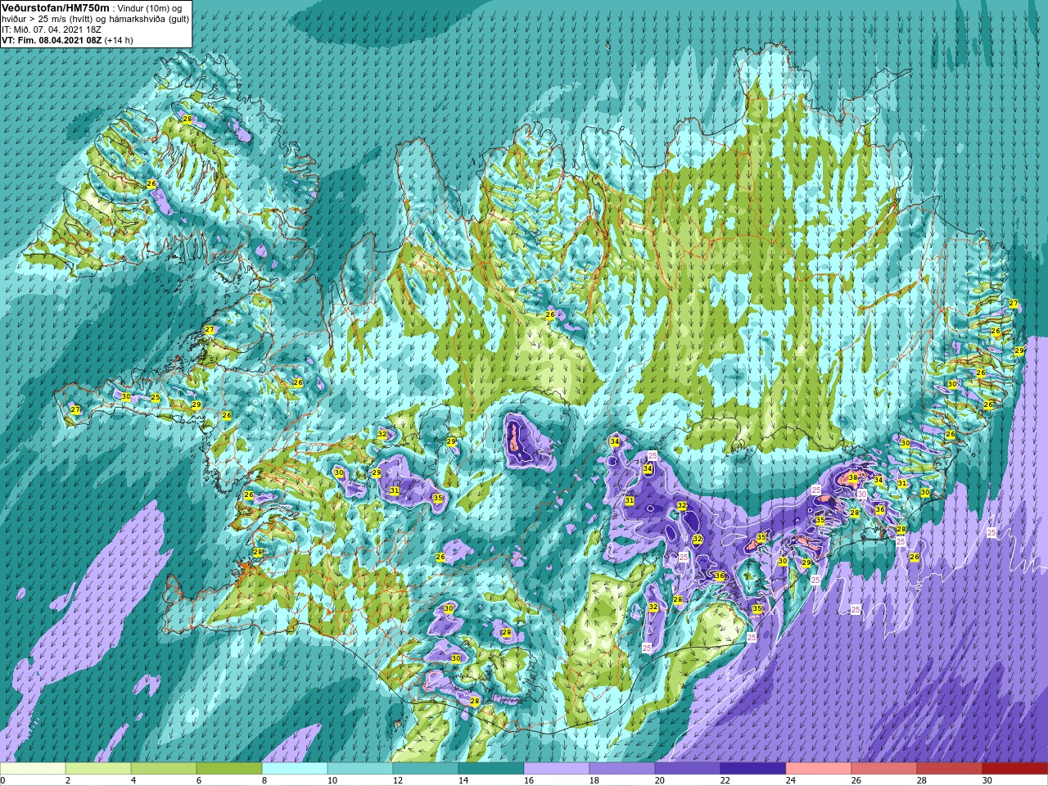Click the legend scale value "26" at bottom

click(856, 780)
